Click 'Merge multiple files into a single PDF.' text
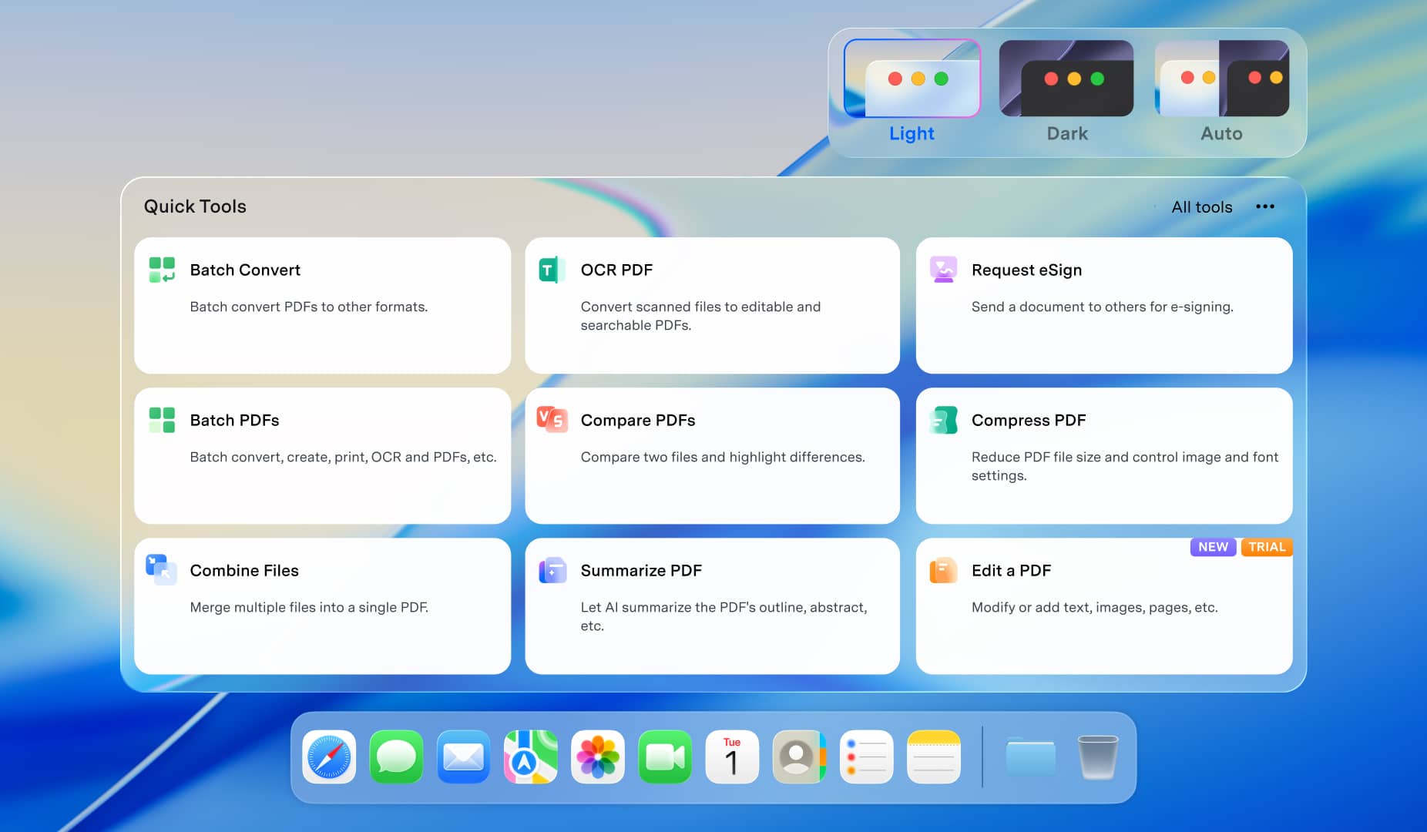The height and width of the screenshot is (832, 1427). click(309, 608)
